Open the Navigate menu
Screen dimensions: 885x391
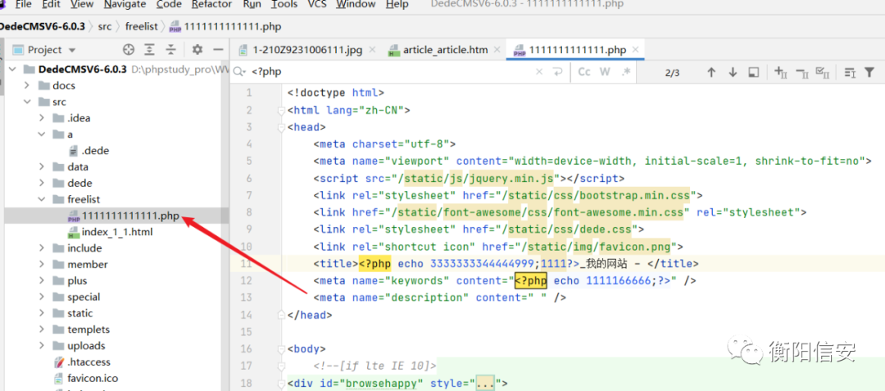(125, 5)
